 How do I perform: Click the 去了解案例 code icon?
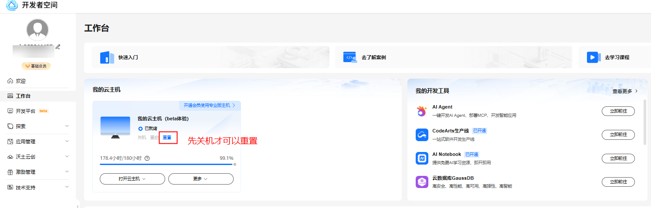[x=350, y=57]
